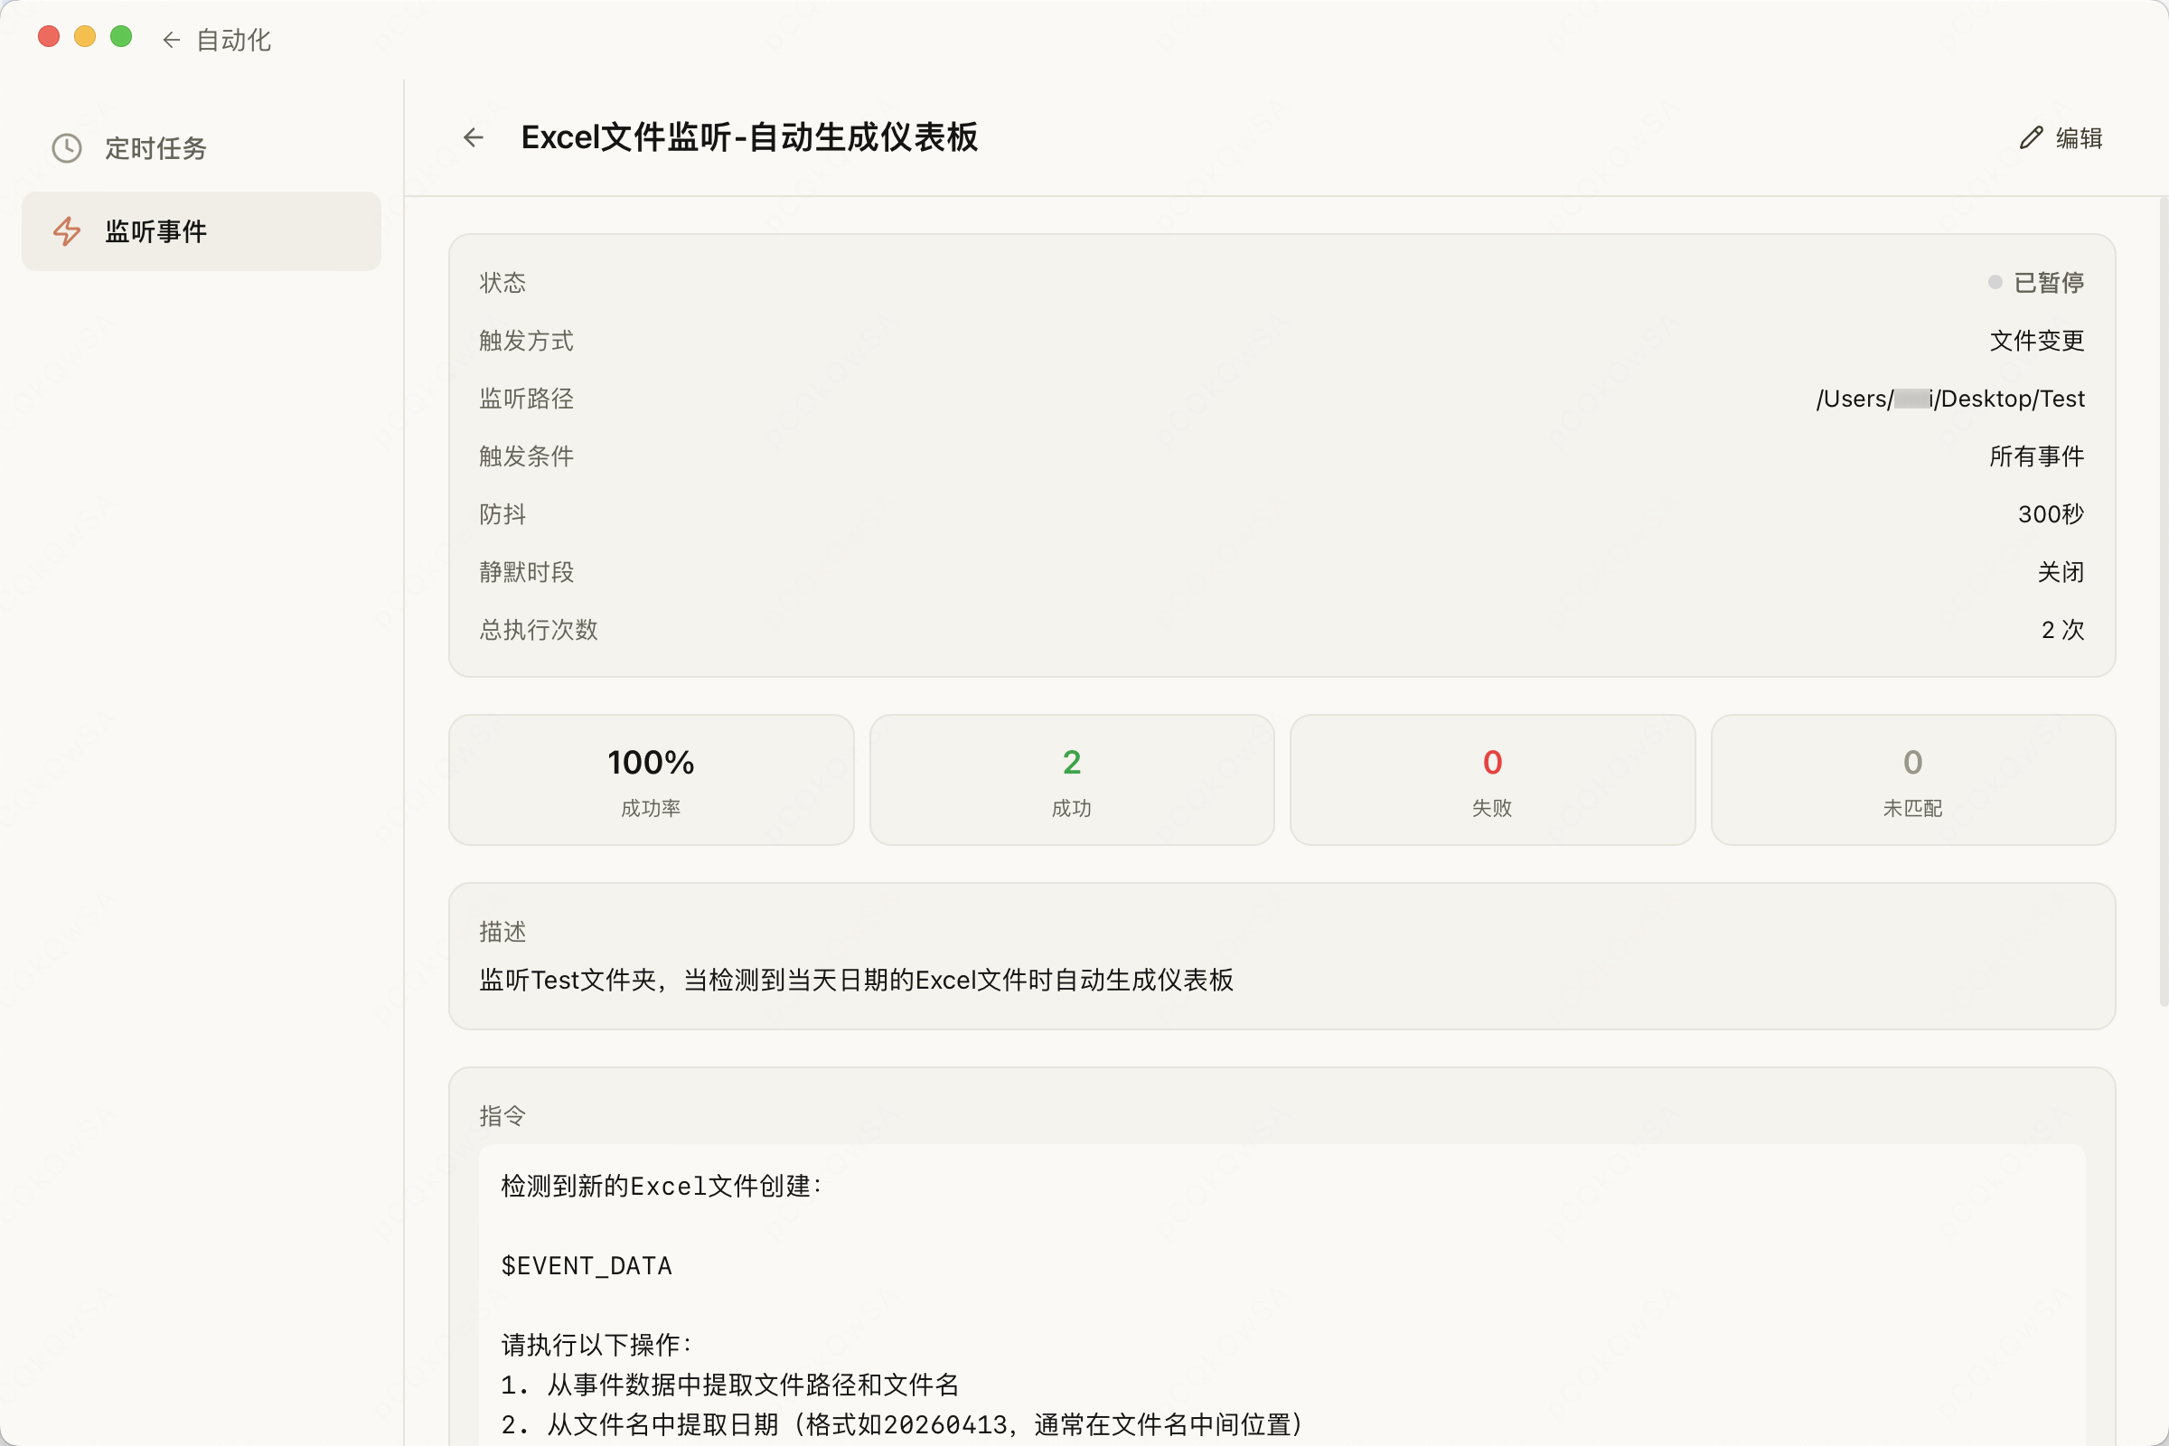Click the back arrow beside 自动化
This screenshot has height=1446, width=2169.
[x=171, y=40]
